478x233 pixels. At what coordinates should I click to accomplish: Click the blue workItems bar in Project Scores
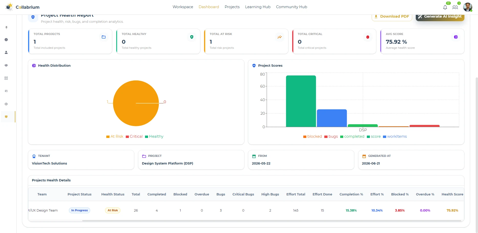click(x=332, y=118)
